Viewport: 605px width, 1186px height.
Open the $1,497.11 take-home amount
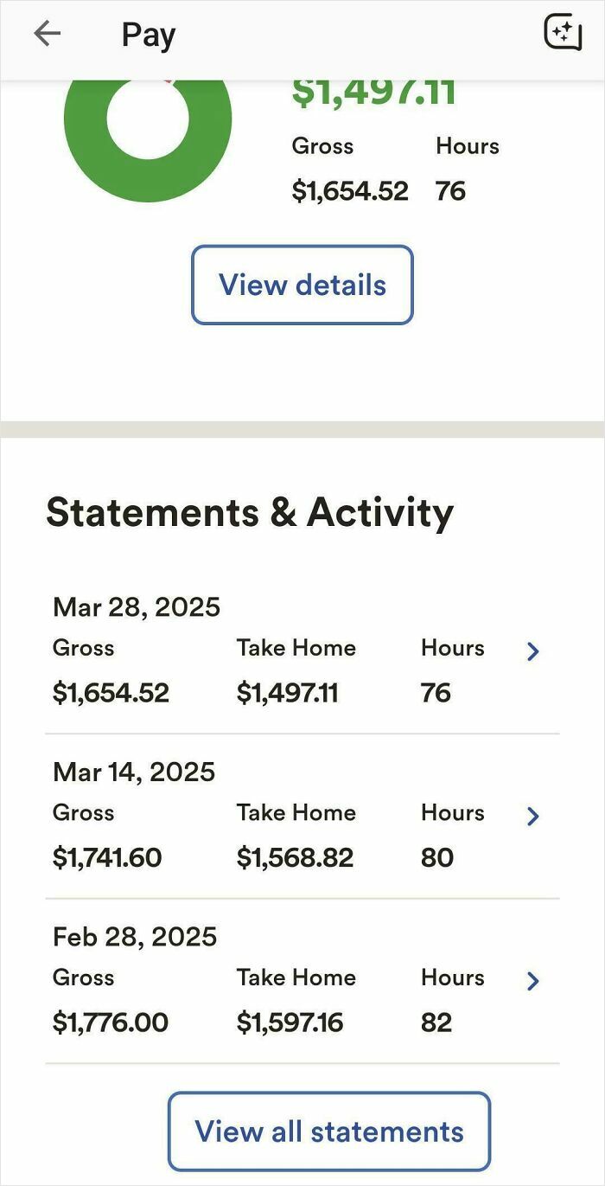374,90
